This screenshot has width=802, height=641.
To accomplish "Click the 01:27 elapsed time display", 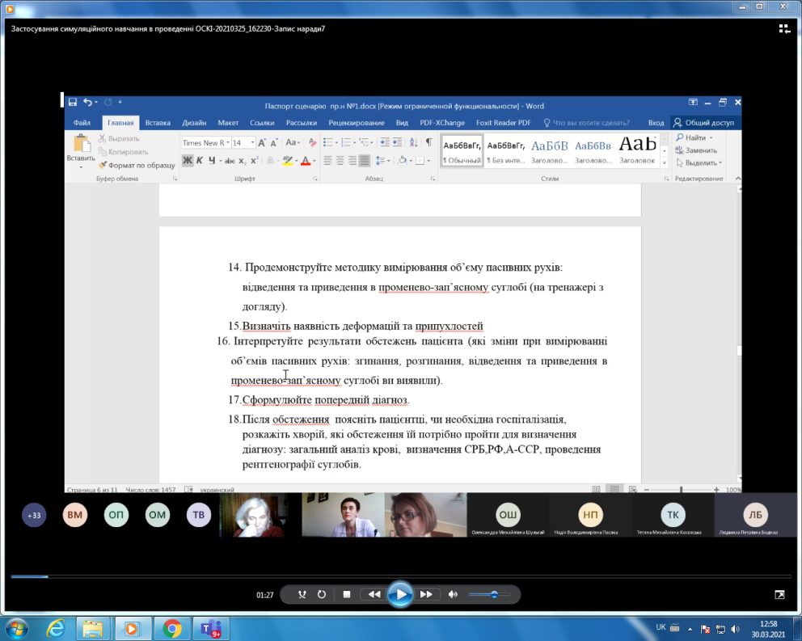I will click(265, 595).
